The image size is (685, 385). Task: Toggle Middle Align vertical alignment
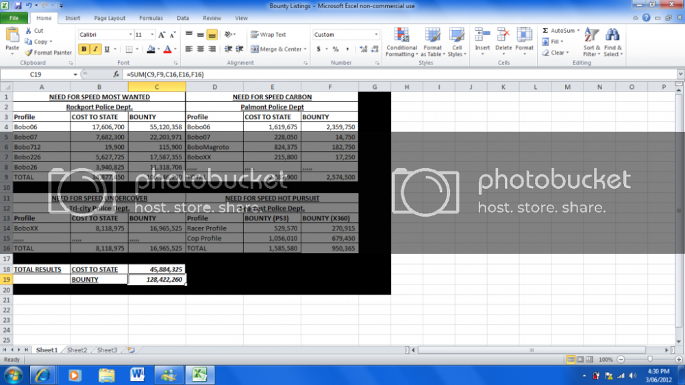coord(201,34)
